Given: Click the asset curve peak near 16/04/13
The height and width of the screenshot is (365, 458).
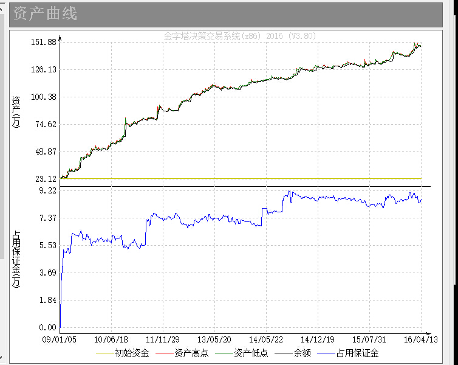Looking at the screenshot, I should 414,44.
